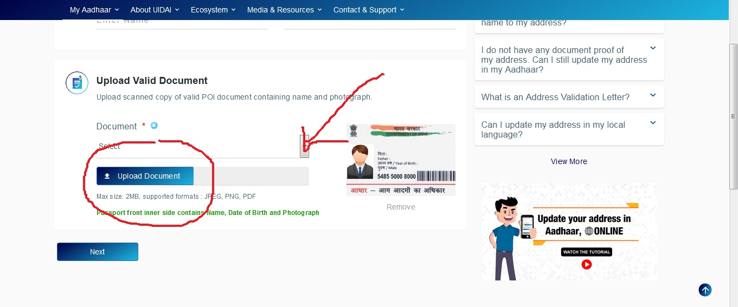The height and width of the screenshot is (307, 738).
Task: Click the Remove link under the card image
Action: tap(401, 207)
